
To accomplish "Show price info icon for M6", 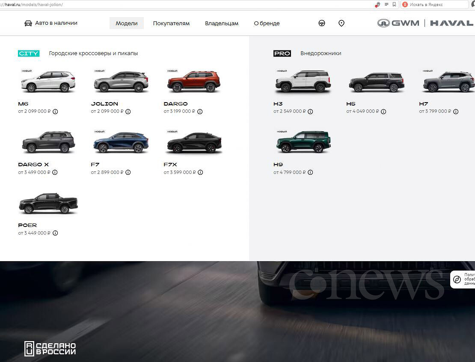I will pyautogui.click(x=55, y=112).
